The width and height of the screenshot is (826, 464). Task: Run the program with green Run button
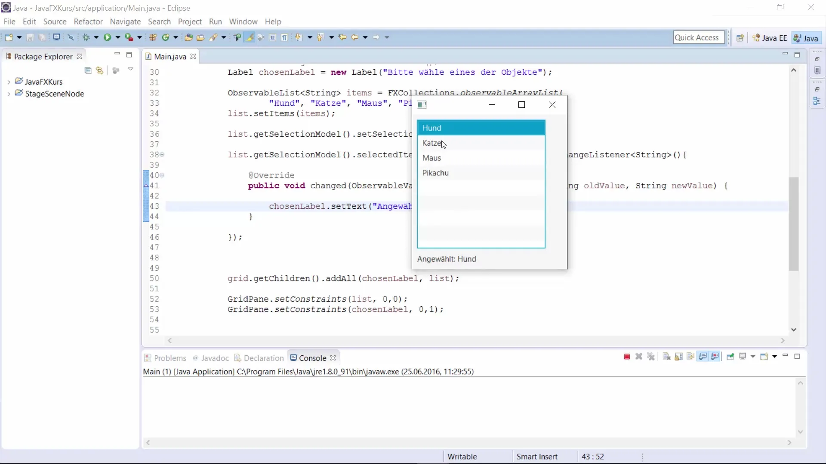107,37
